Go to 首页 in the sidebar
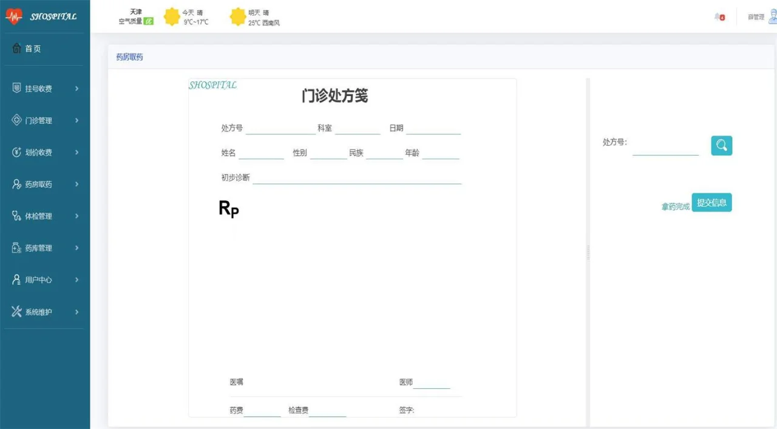This screenshot has width=777, height=429. pyautogui.click(x=33, y=49)
